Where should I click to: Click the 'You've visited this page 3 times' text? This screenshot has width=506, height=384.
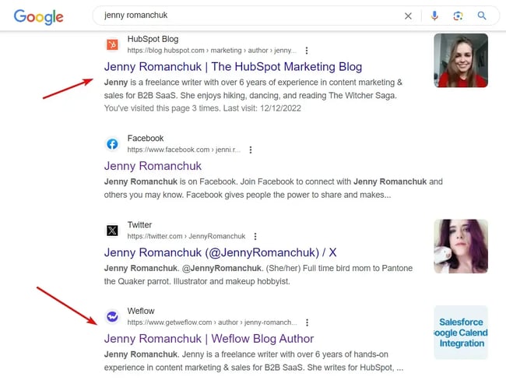point(162,108)
